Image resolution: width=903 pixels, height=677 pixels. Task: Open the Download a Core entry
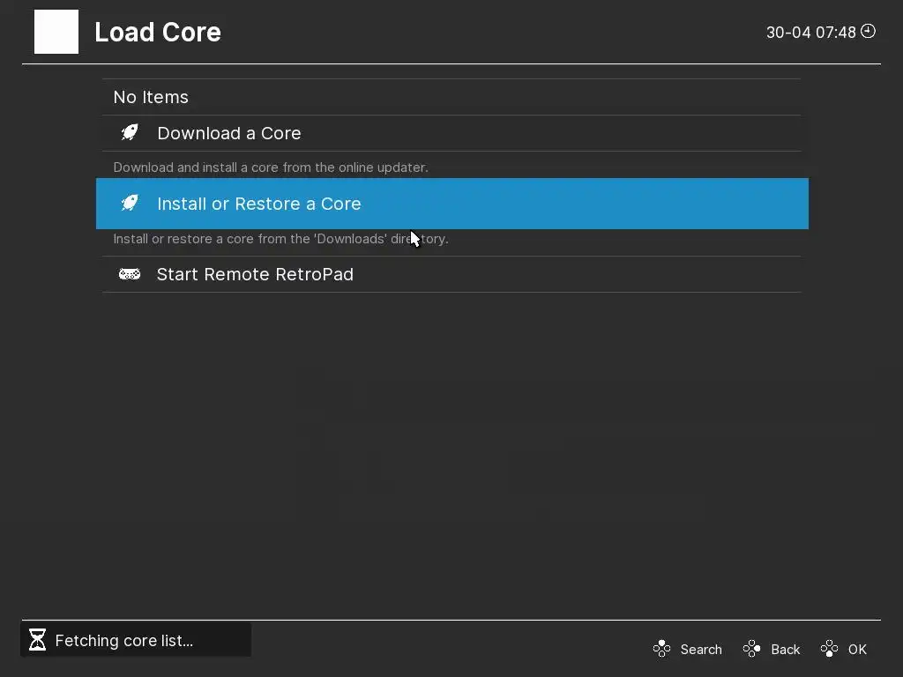pyautogui.click(x=229, y=133)
